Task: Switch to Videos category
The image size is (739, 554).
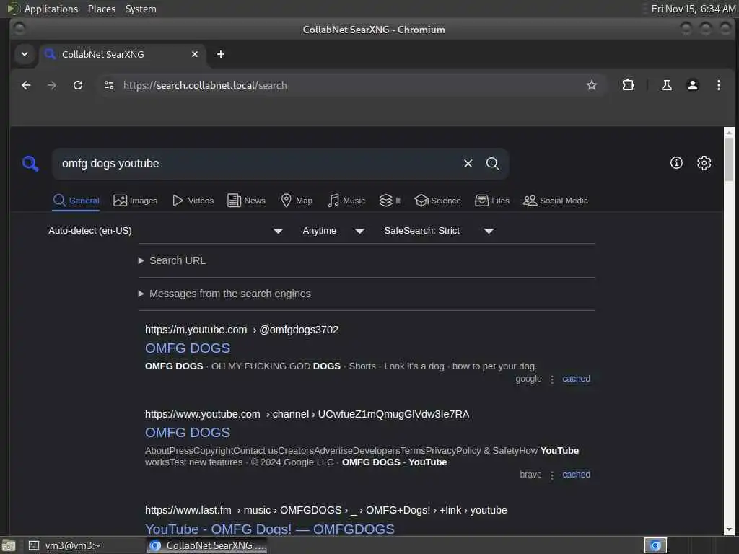Action: click(193, 201)
